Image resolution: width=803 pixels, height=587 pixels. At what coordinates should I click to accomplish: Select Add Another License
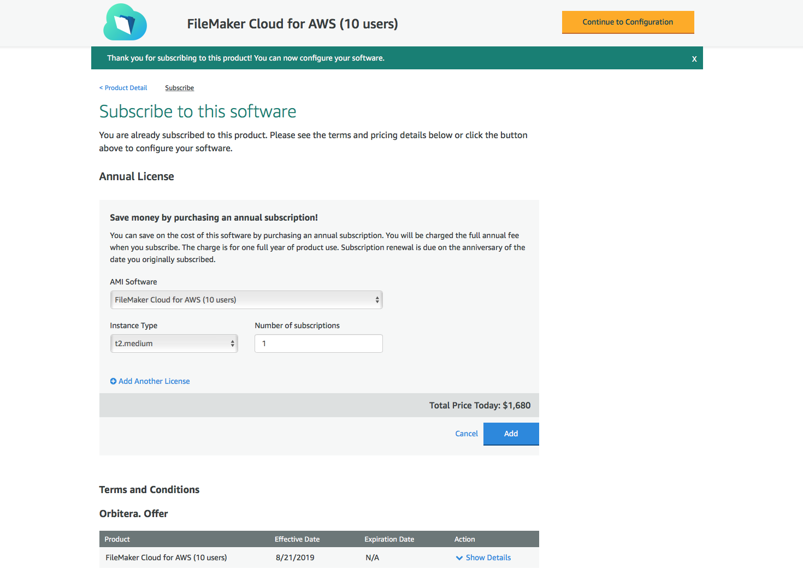point(154,381)
